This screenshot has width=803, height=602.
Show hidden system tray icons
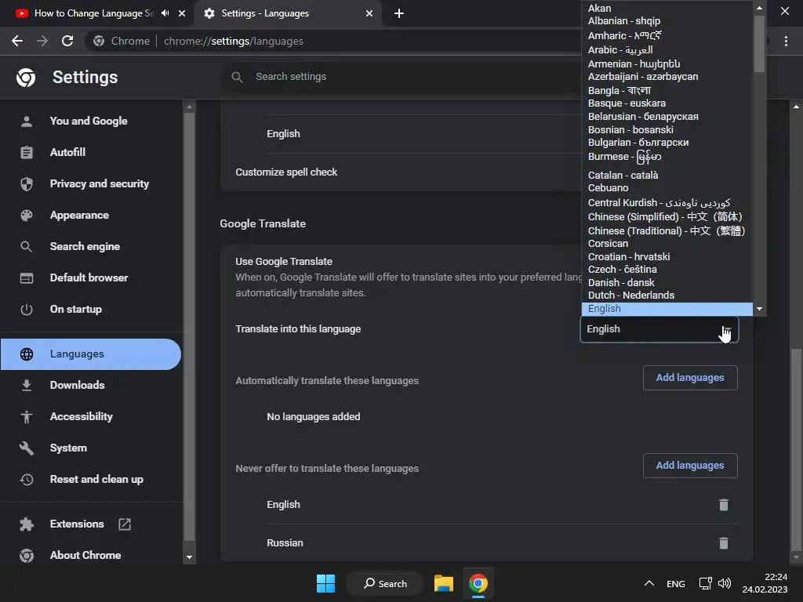(x=649, y=583)
